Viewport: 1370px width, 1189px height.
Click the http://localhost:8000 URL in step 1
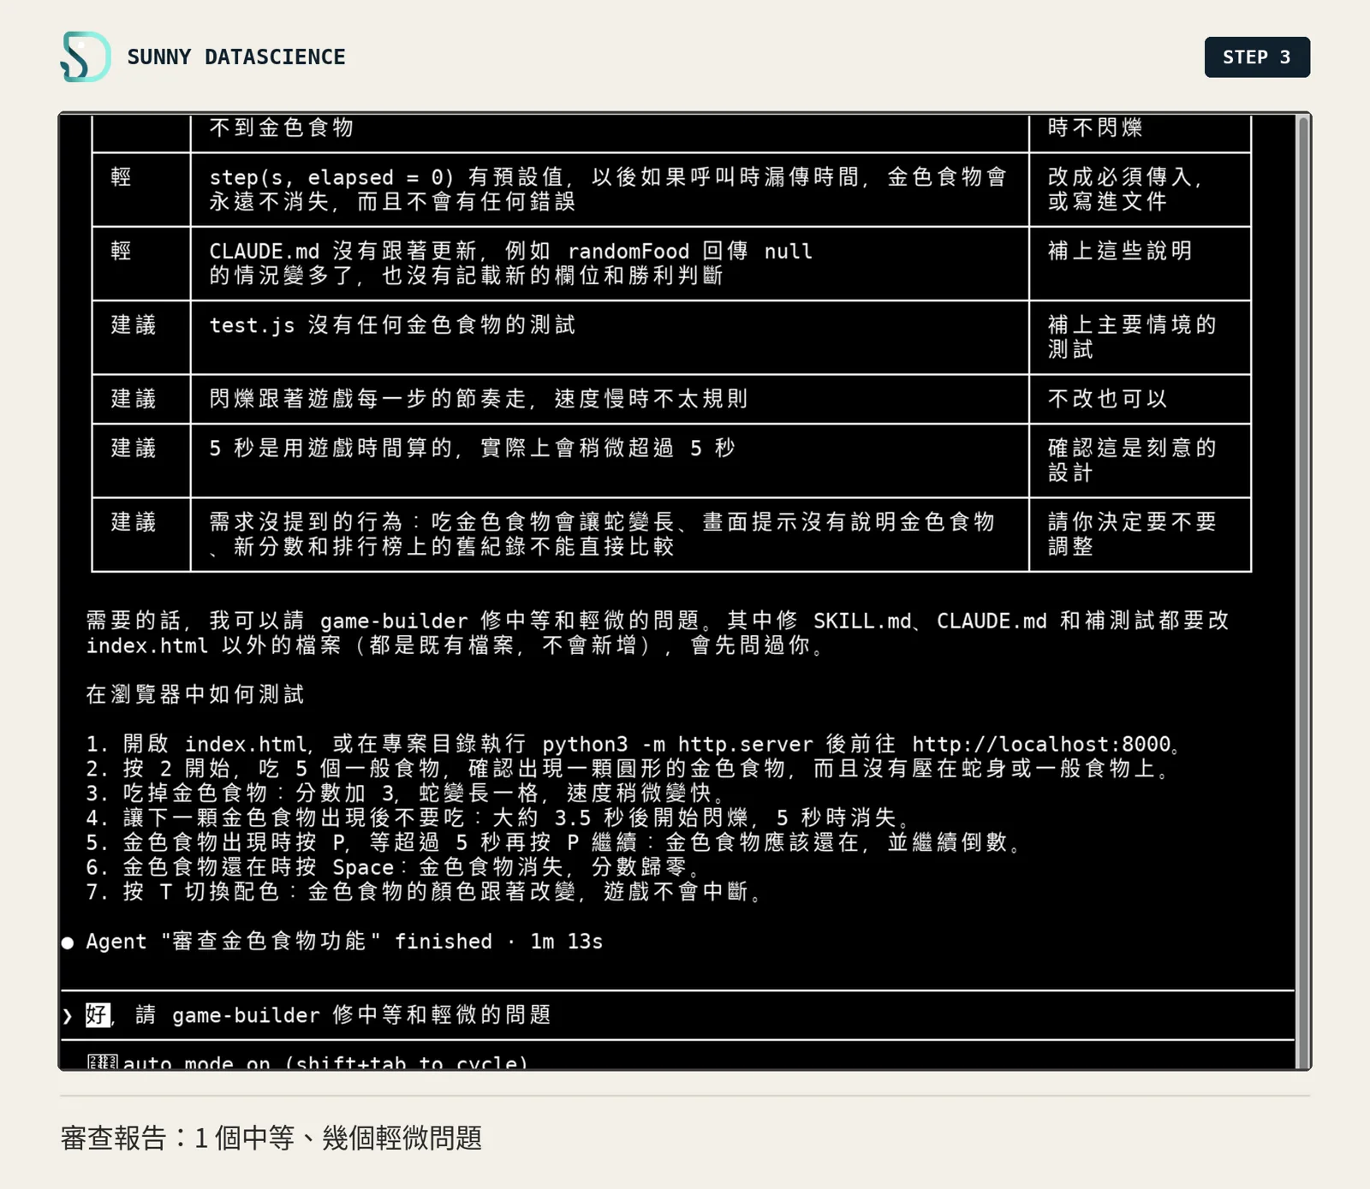coord(1041,744)
